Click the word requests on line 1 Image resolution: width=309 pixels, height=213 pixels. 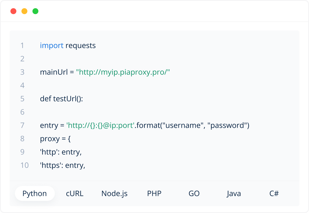point(80,46)
